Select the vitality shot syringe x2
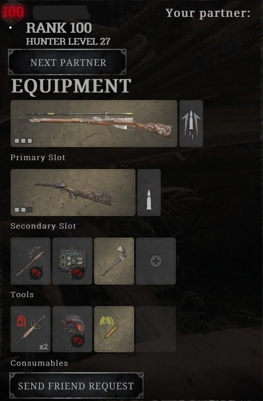The height and width of the screenshot is (401, 263). click(31, 329)
